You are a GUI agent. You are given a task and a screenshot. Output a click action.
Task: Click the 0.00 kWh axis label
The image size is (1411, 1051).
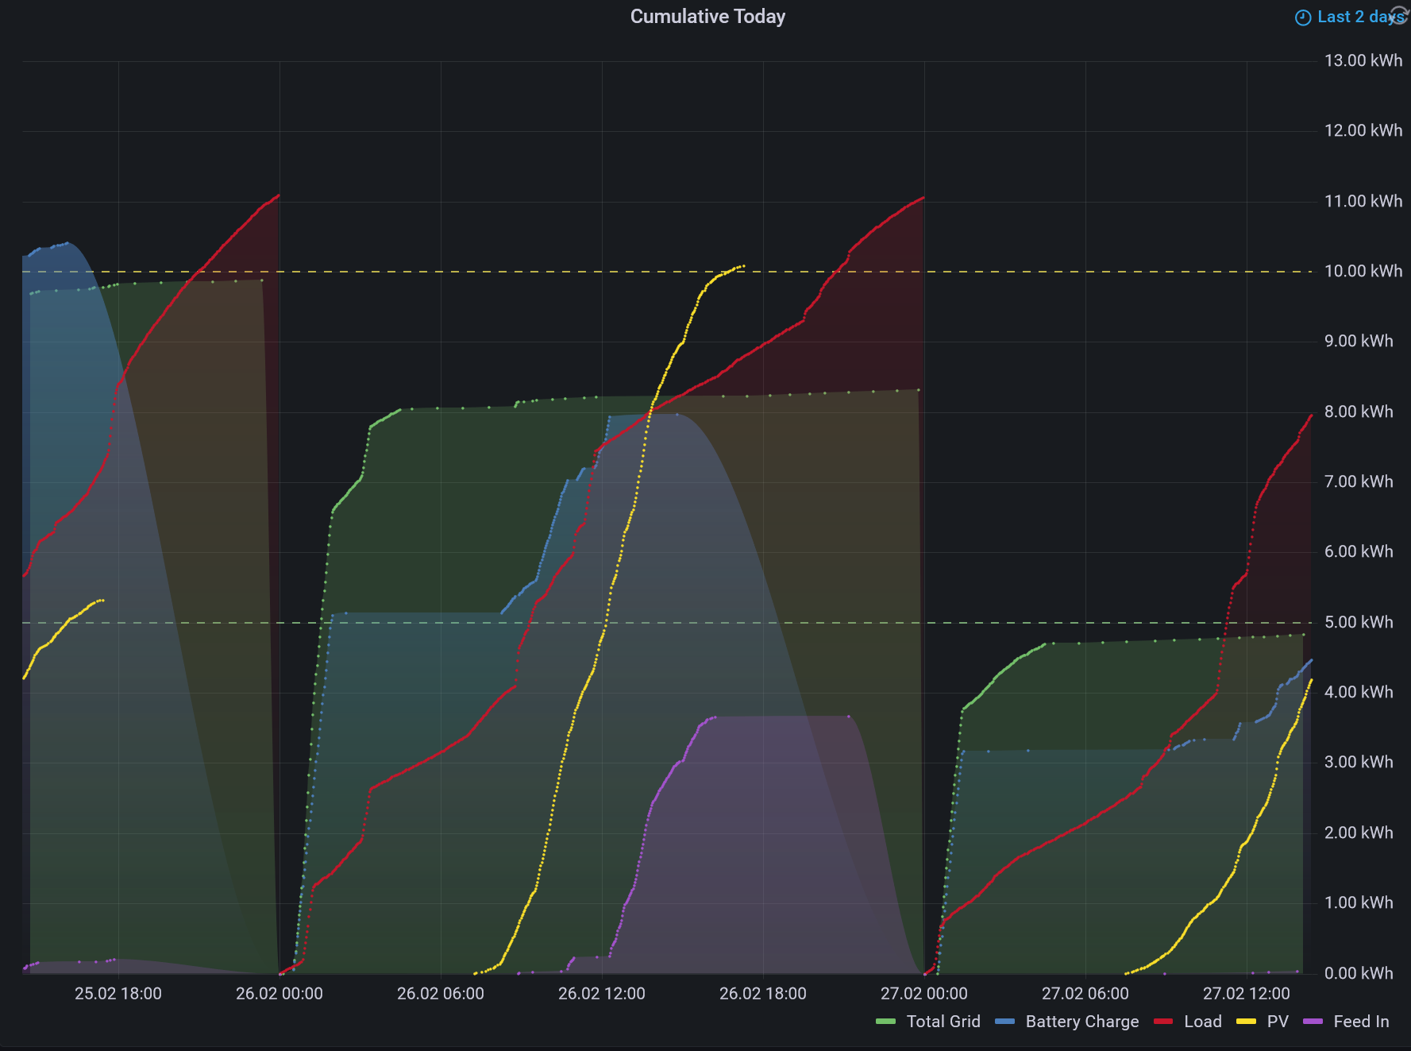tap(1358, 973)
